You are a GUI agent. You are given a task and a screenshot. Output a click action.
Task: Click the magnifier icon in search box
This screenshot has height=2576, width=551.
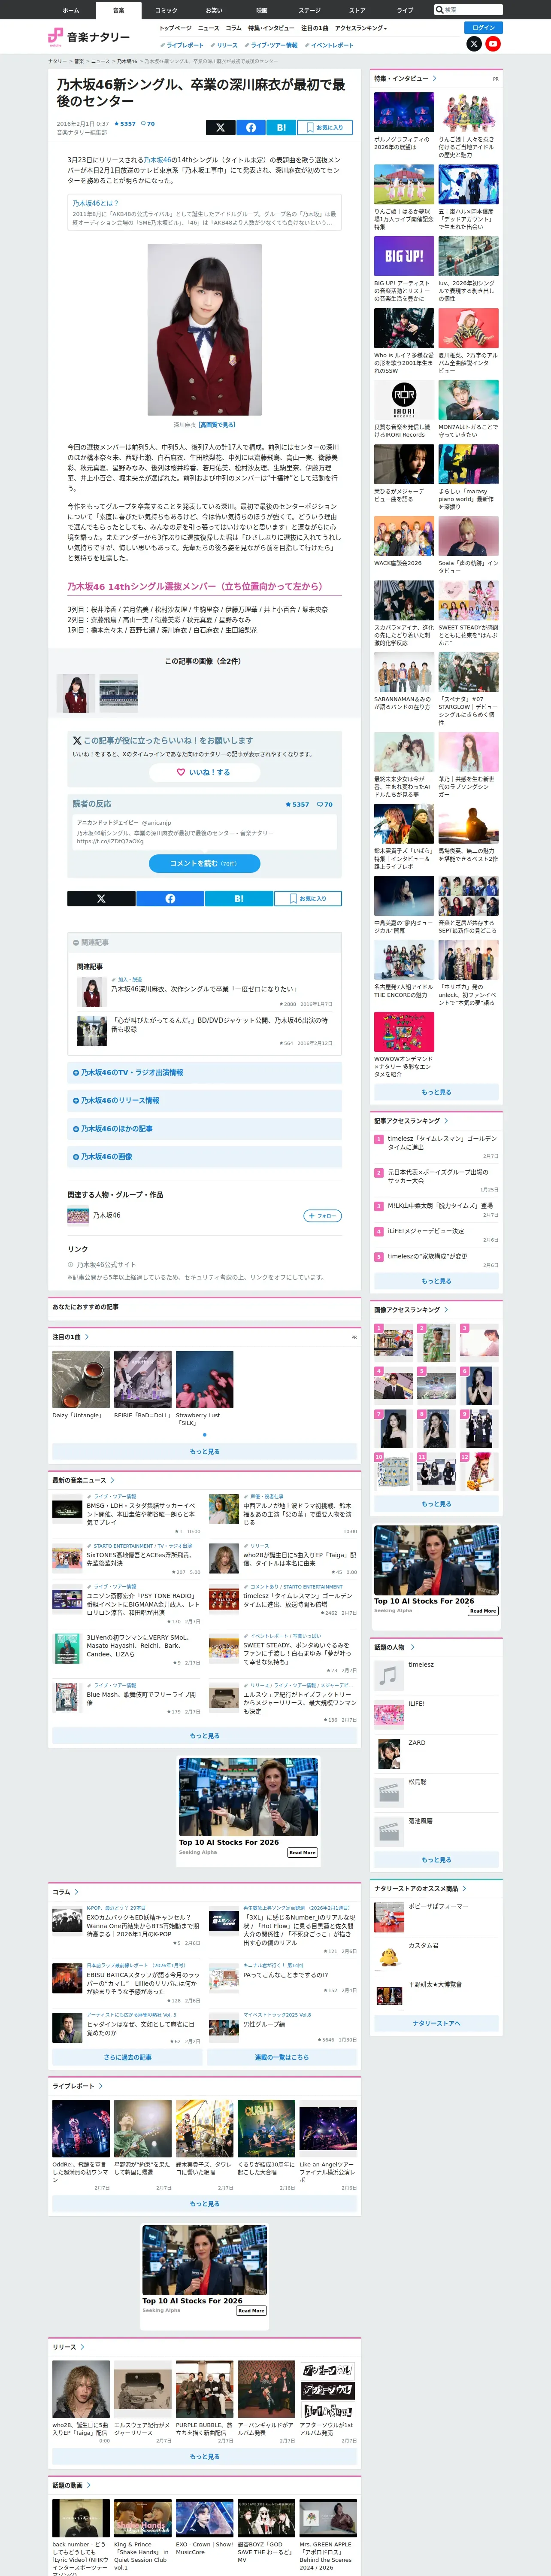coord(440,10)
